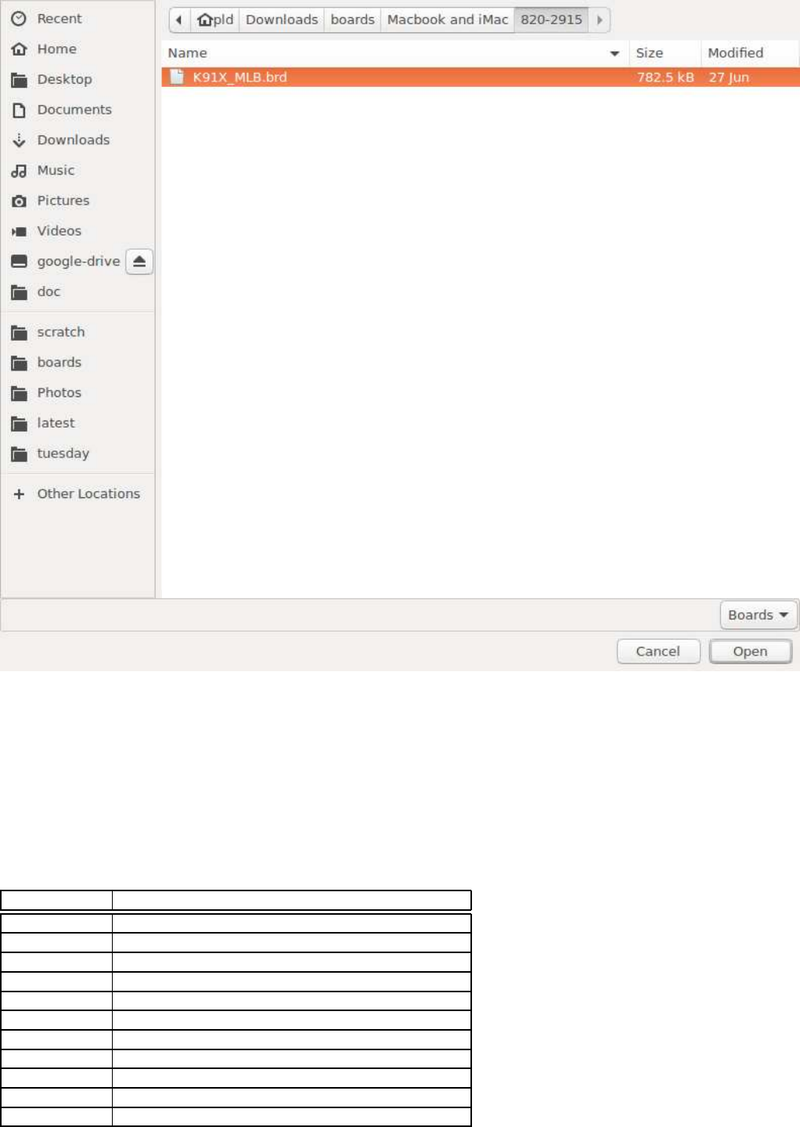Screen dimensions: 800x1127
Task: Sort files by Modified column
Action: 749,53
